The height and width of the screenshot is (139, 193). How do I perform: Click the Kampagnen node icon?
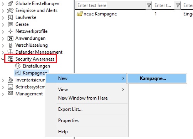pyautogui.click(x=18, y=73)
